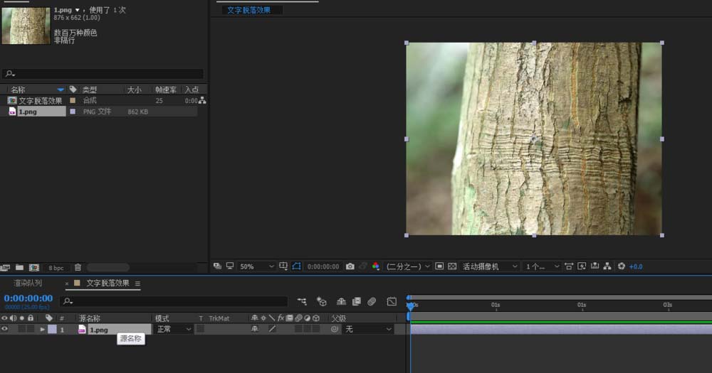Screen dimensions: 712x373
Task: Click timeline timecode 0:00:00:00
Action: tap(28, 298)
